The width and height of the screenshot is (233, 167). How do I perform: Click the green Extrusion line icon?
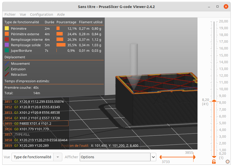coord(7,69)
